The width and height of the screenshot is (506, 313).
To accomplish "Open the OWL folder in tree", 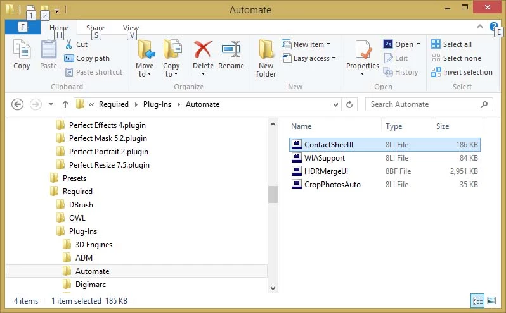I will (77, 218).
